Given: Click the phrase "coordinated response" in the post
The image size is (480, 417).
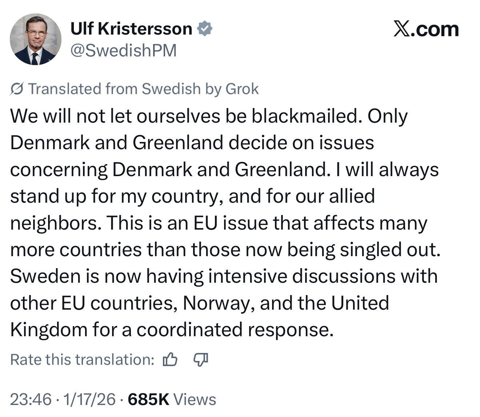Looking at the screenshot, I should (235, 330).
